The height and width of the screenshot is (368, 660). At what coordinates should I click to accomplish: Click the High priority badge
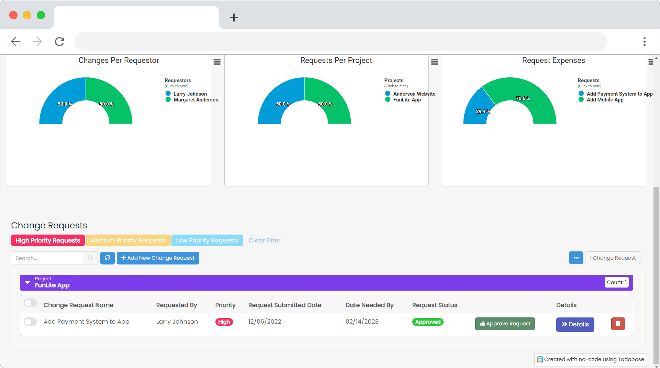[x=224, y=322]
